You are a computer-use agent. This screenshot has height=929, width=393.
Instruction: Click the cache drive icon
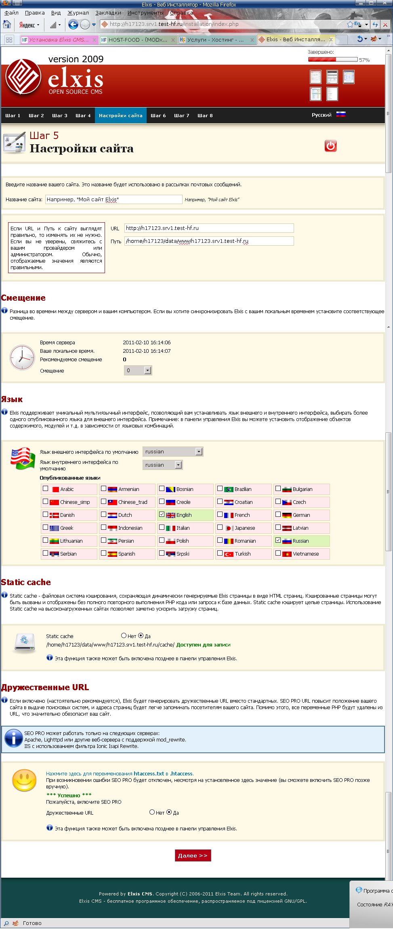tap(25, 643)
